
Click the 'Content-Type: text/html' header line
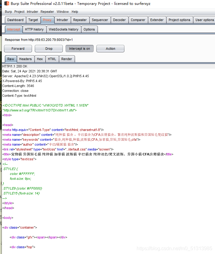[19, 96]
